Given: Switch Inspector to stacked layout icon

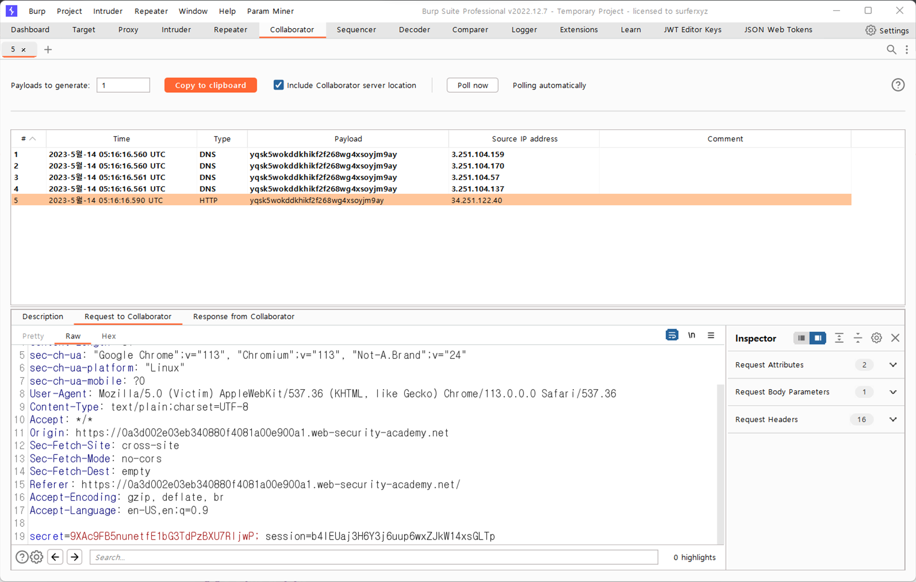Looking at the screenshot, I should [801, 338].
